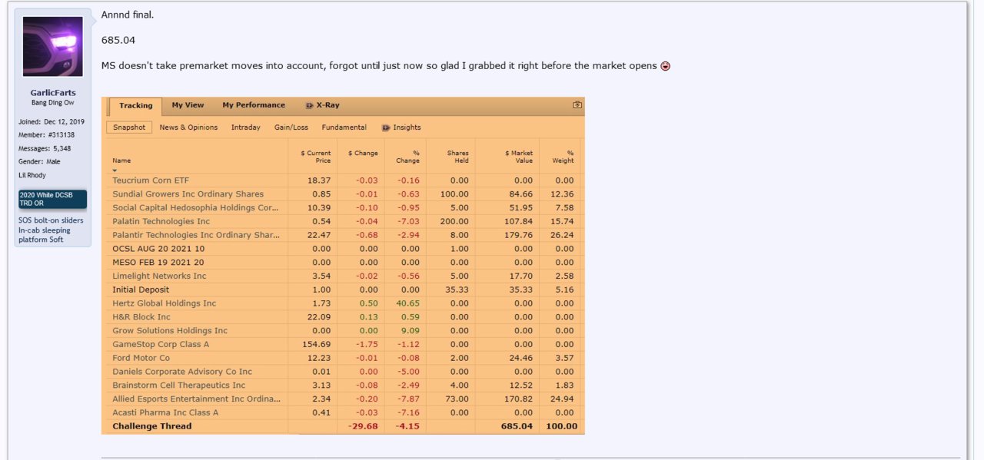Viewport: 984px width, 460px height.
Task: Toggle the Name column sort arrow
Action: tap(115, 170)
